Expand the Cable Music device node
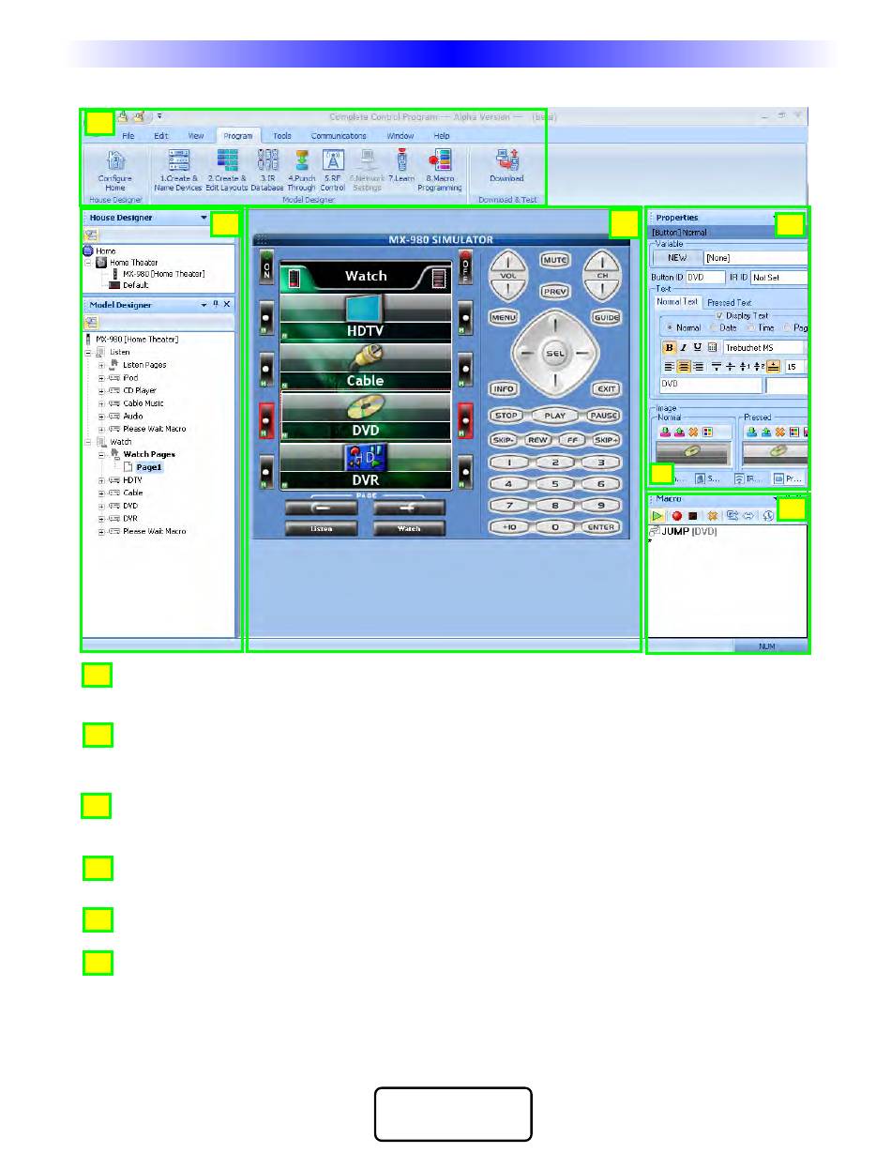The width and height of the screenshot is (891, 1153). [101, 403]
